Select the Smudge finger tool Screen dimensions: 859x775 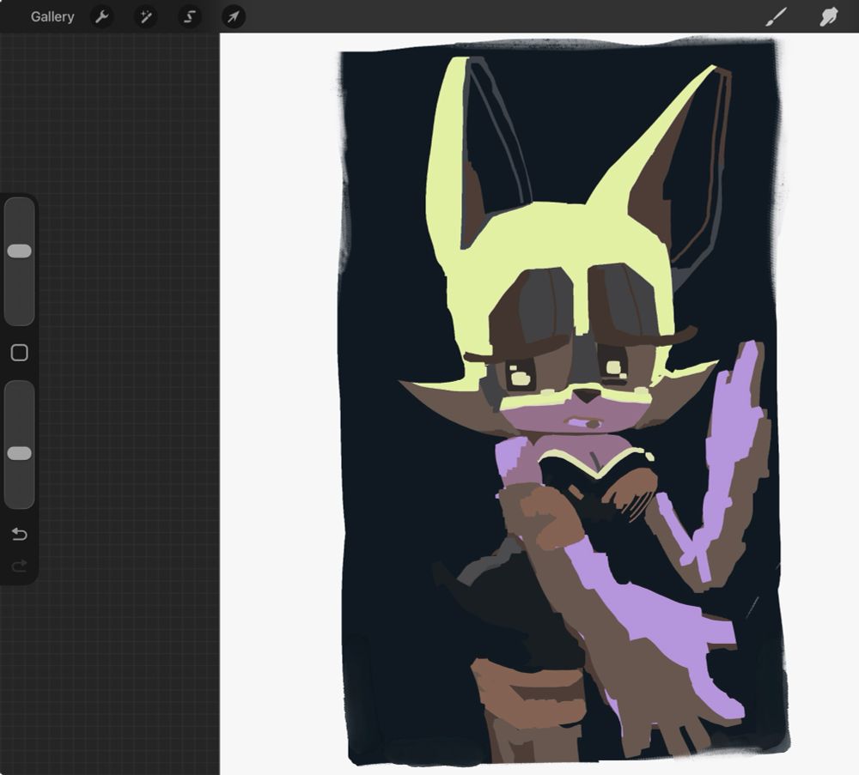[829, 17]
